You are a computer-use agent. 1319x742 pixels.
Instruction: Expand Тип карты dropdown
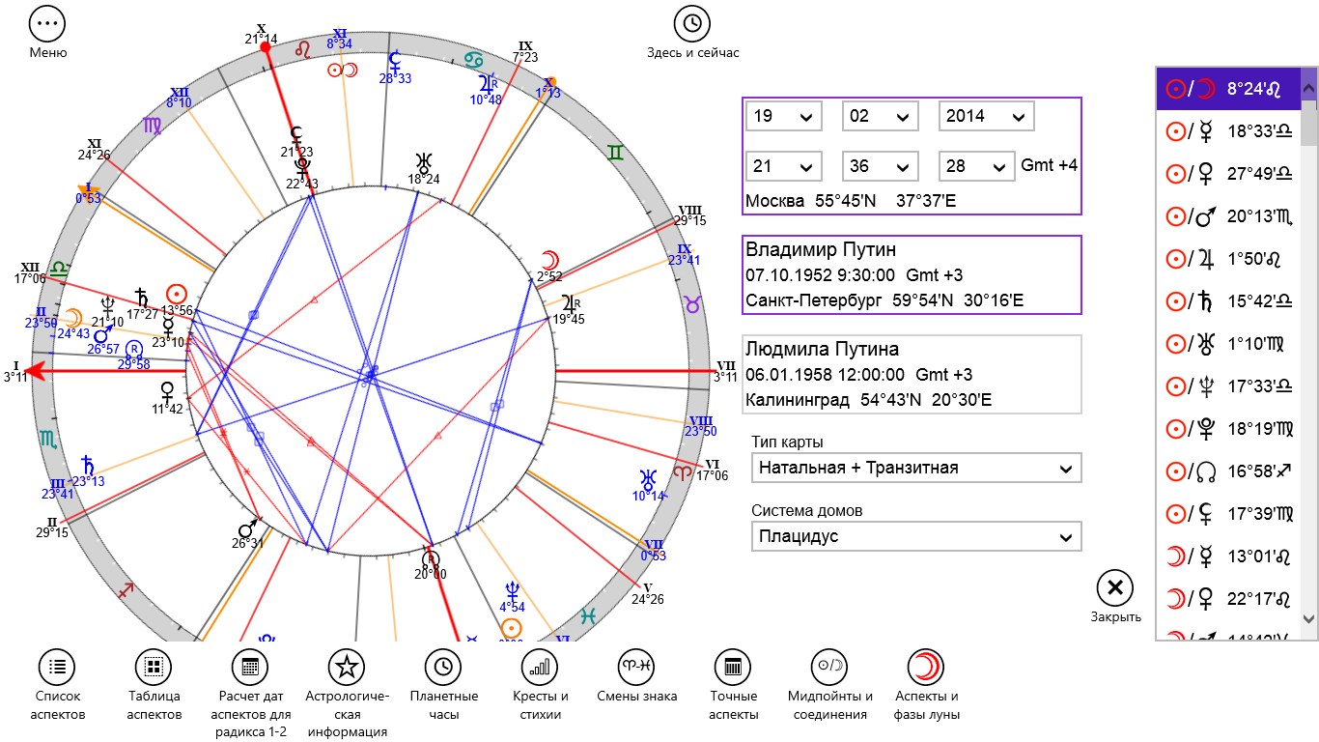tap(915, 468)
